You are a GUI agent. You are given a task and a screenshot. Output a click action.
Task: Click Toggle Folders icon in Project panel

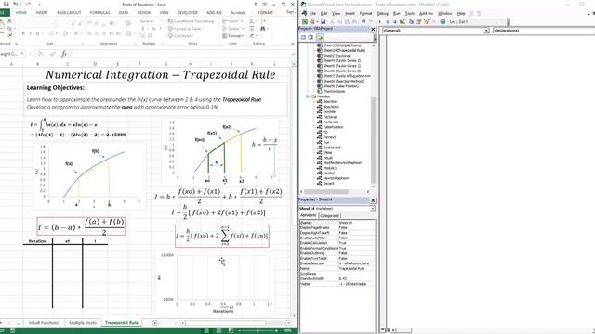tap(320, 37)
